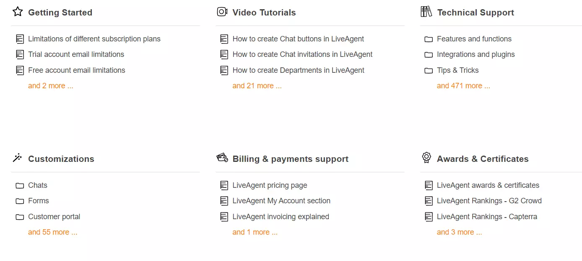Click the badge icon next to Awards & Certificates

click(x=426, y=158)
